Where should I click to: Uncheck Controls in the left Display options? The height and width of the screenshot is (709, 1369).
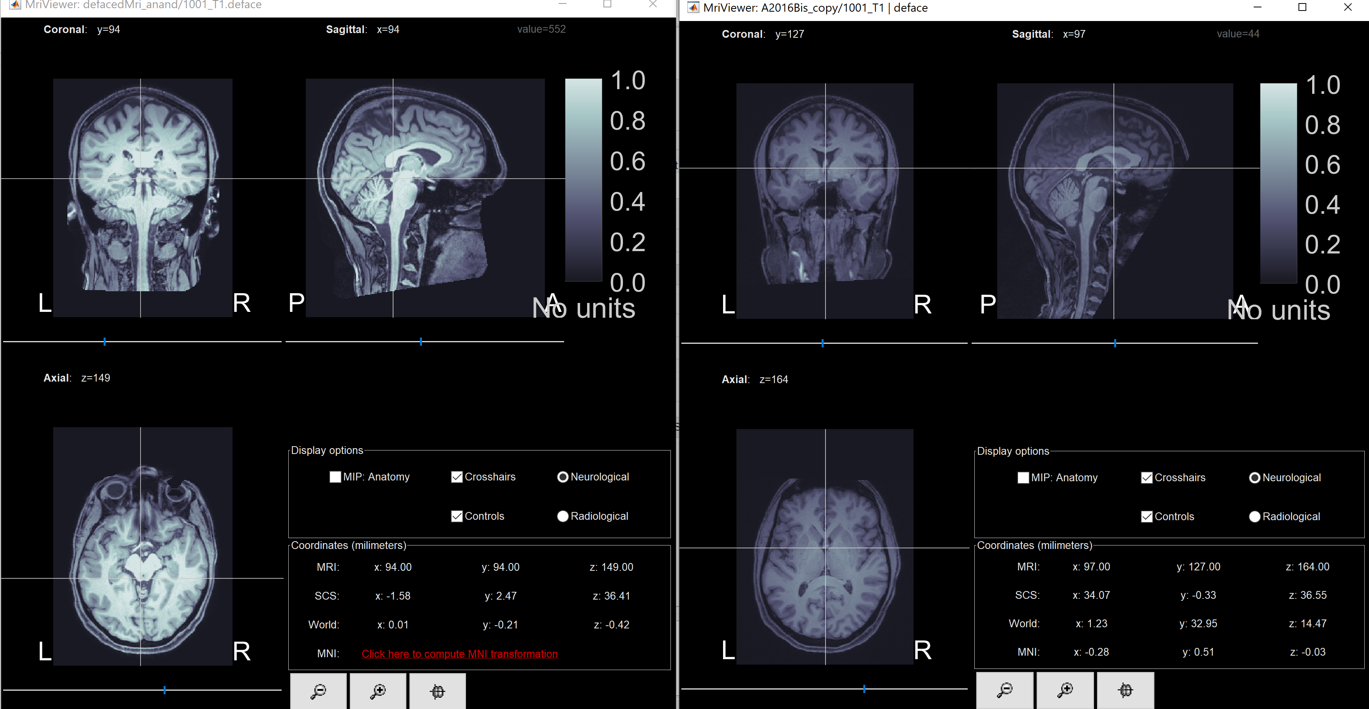coord(457,515)
